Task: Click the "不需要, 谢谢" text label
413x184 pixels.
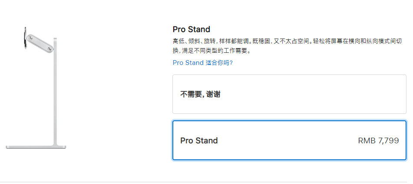Action: click(200, 94)
